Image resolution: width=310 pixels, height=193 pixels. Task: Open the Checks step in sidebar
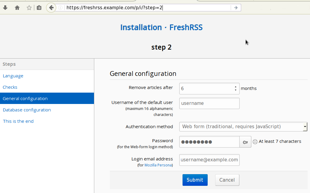pyautogui.click(x=10, y=87)
